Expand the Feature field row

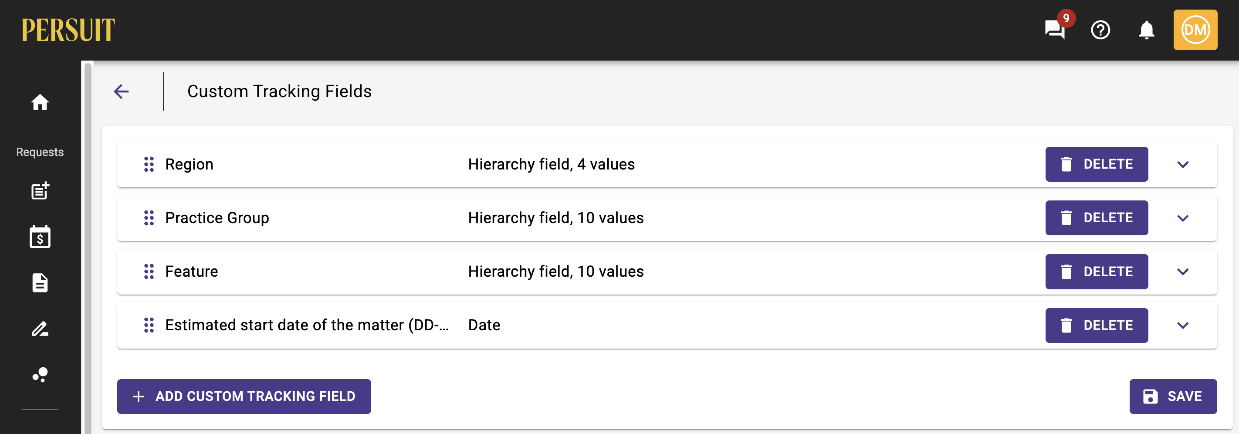(x=1183, y=272)
